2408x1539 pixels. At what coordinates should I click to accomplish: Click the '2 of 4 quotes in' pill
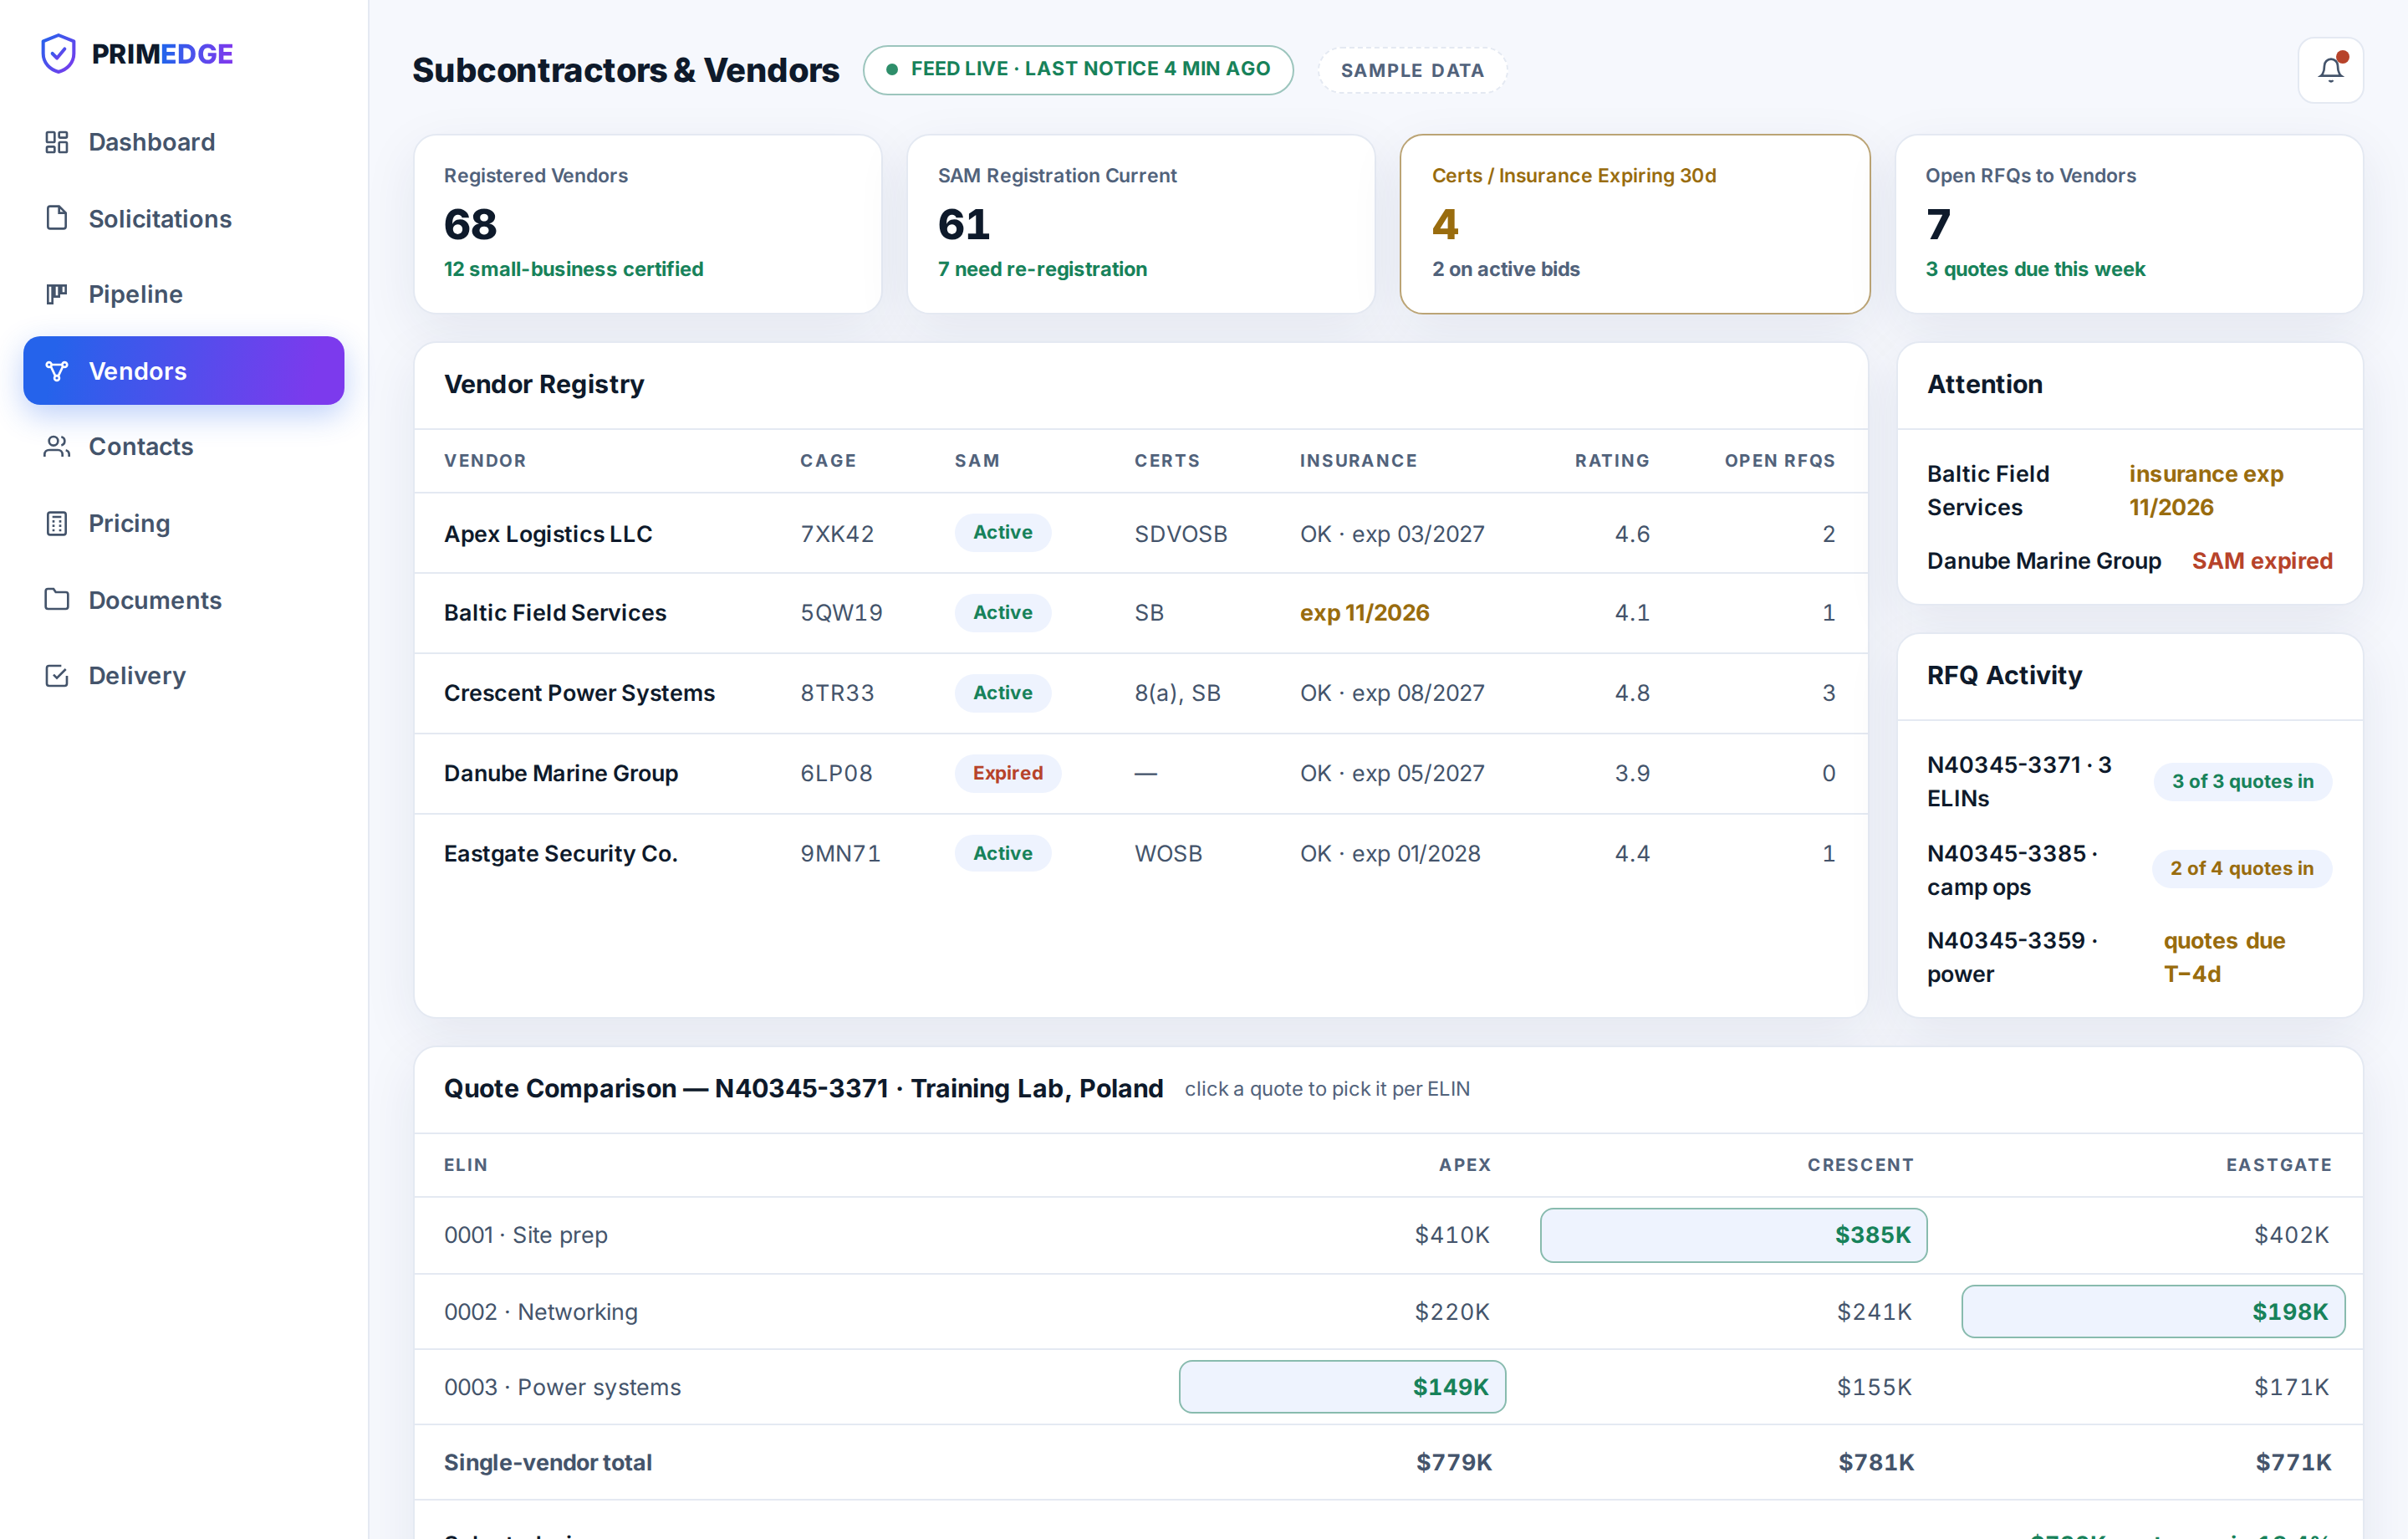tap(2241, 868)
